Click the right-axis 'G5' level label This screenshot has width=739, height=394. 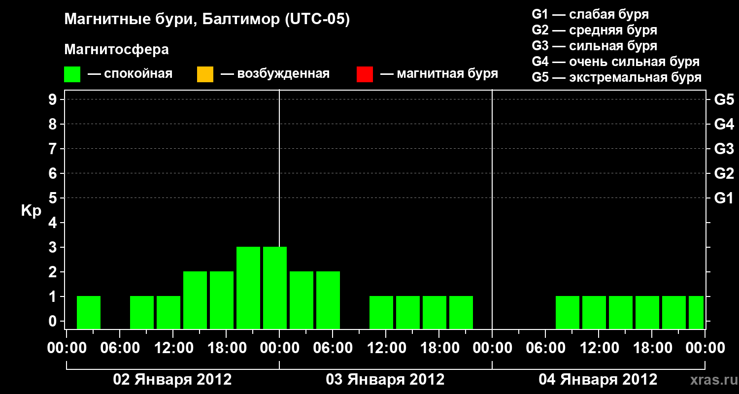(724, 99)
